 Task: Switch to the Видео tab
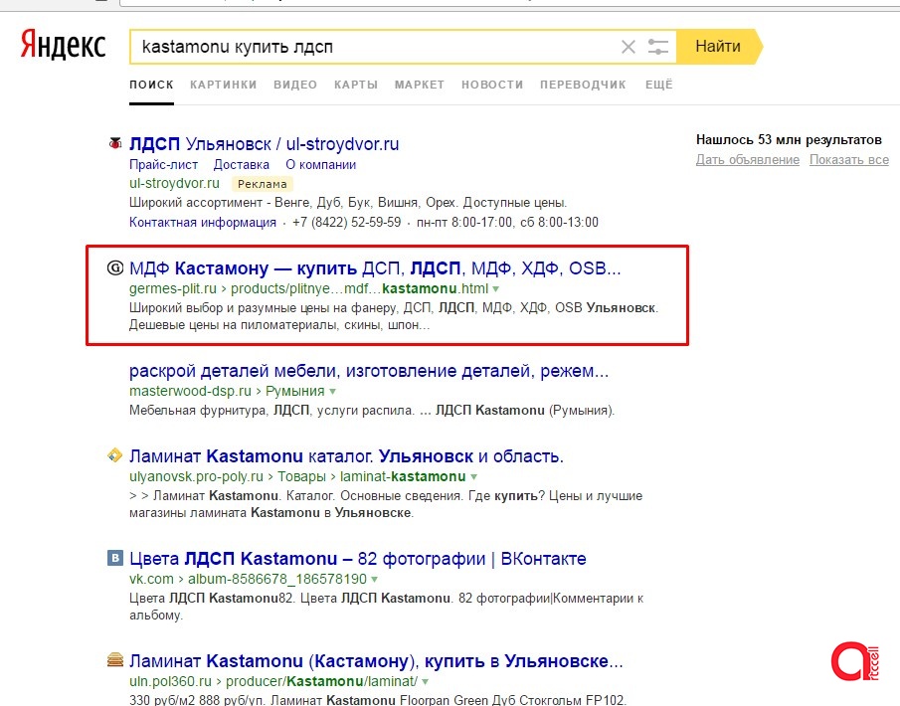295,85
